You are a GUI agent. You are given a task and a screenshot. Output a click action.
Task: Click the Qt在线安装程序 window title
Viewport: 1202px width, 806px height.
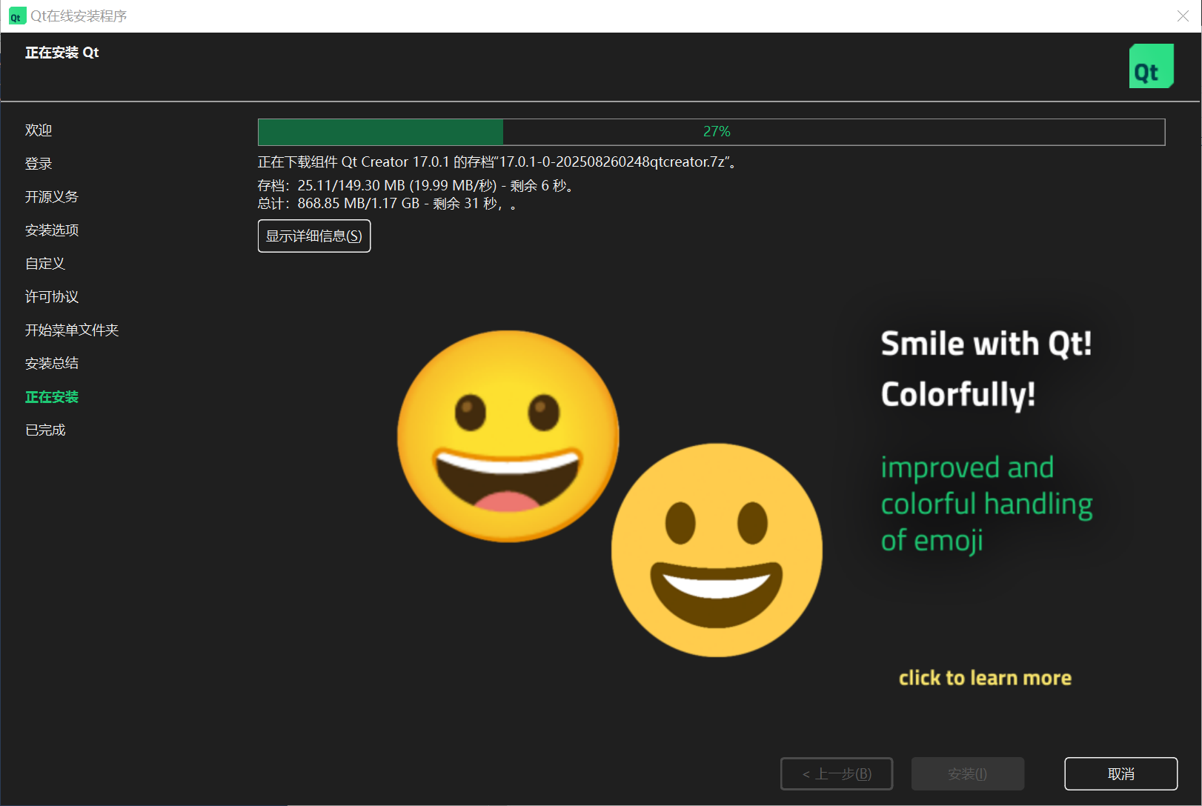pyautogui.click(x=79, y=16)
